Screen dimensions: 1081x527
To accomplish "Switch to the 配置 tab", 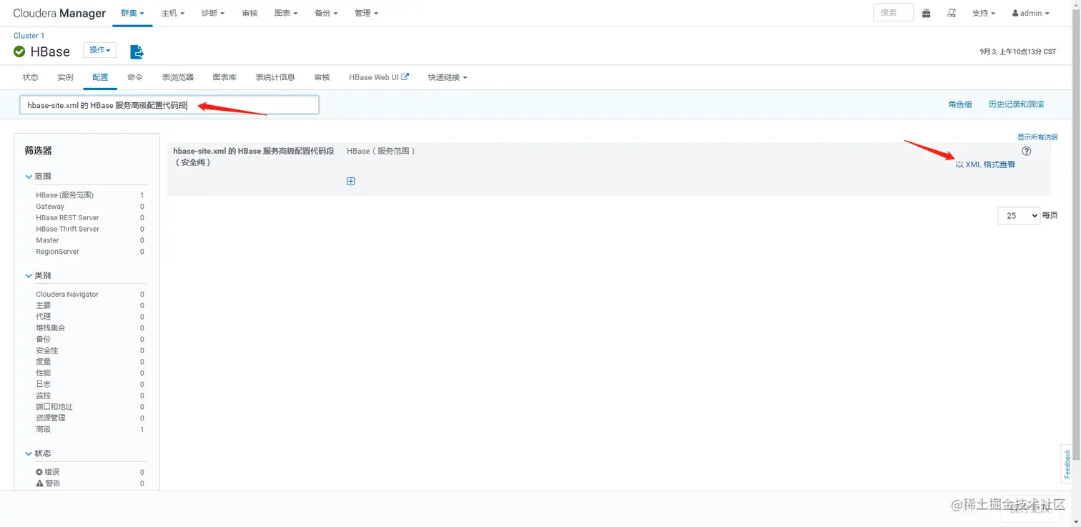I will (100, 77).
